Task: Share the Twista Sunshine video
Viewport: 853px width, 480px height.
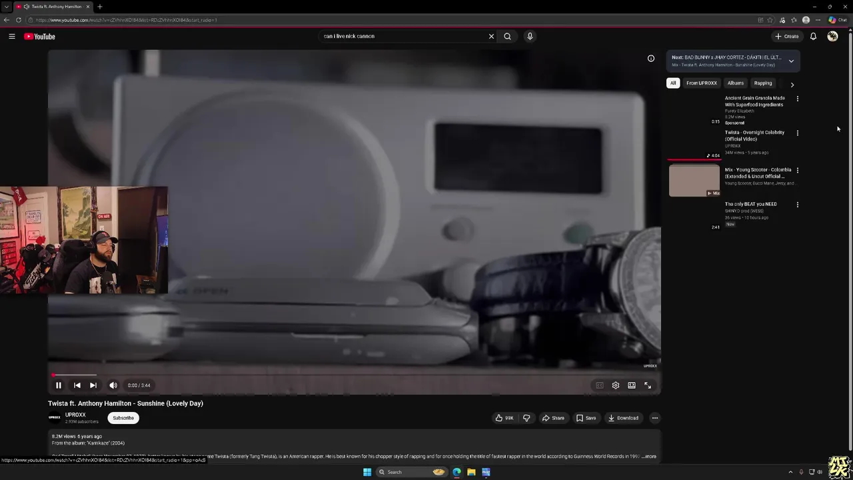Action: tap(553, 418)
